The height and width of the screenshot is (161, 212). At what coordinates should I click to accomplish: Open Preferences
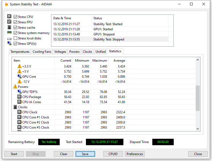[x=135, y=154]
